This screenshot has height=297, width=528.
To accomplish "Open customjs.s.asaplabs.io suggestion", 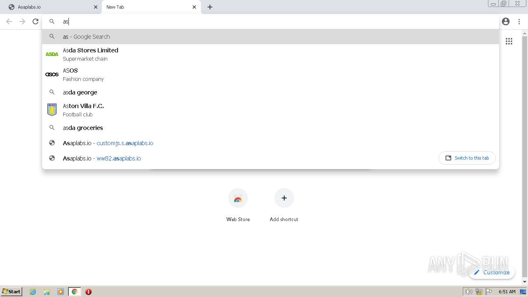I will 271,143.
